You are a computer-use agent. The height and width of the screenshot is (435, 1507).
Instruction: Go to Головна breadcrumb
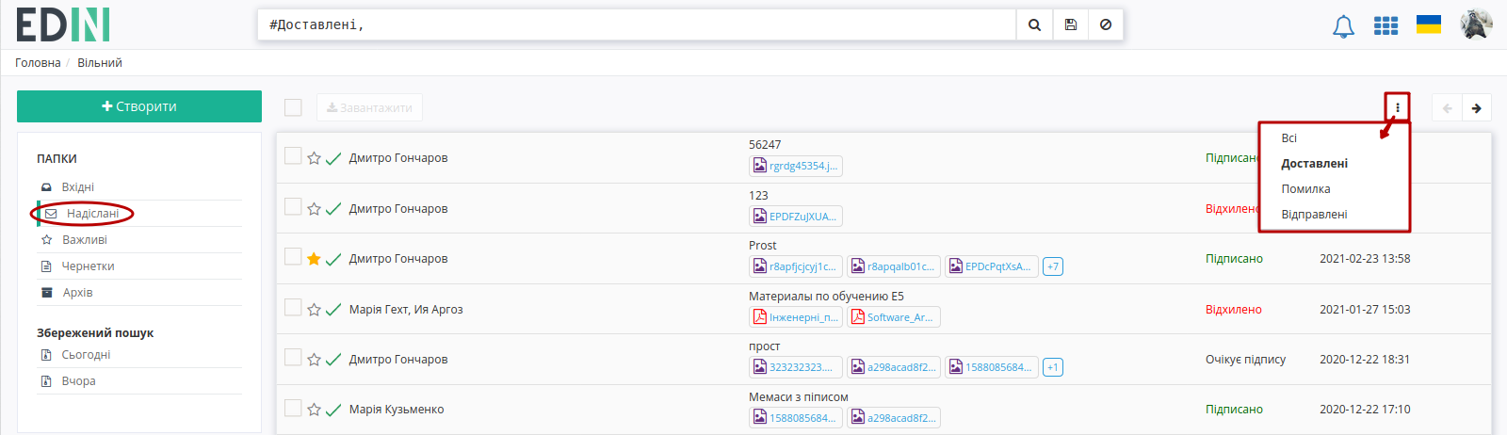click(x=38, y=63)
